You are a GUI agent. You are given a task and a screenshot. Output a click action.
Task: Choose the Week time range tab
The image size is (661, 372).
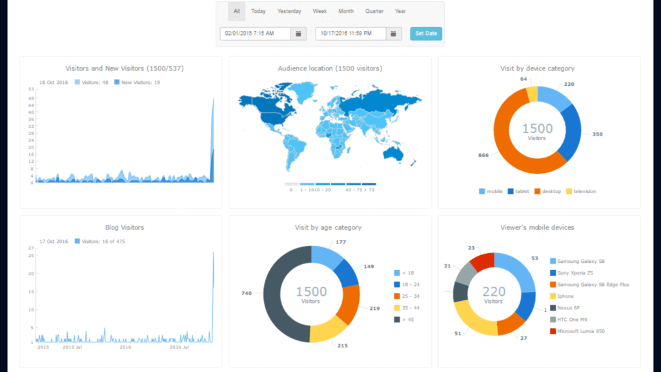coord(320,11)
